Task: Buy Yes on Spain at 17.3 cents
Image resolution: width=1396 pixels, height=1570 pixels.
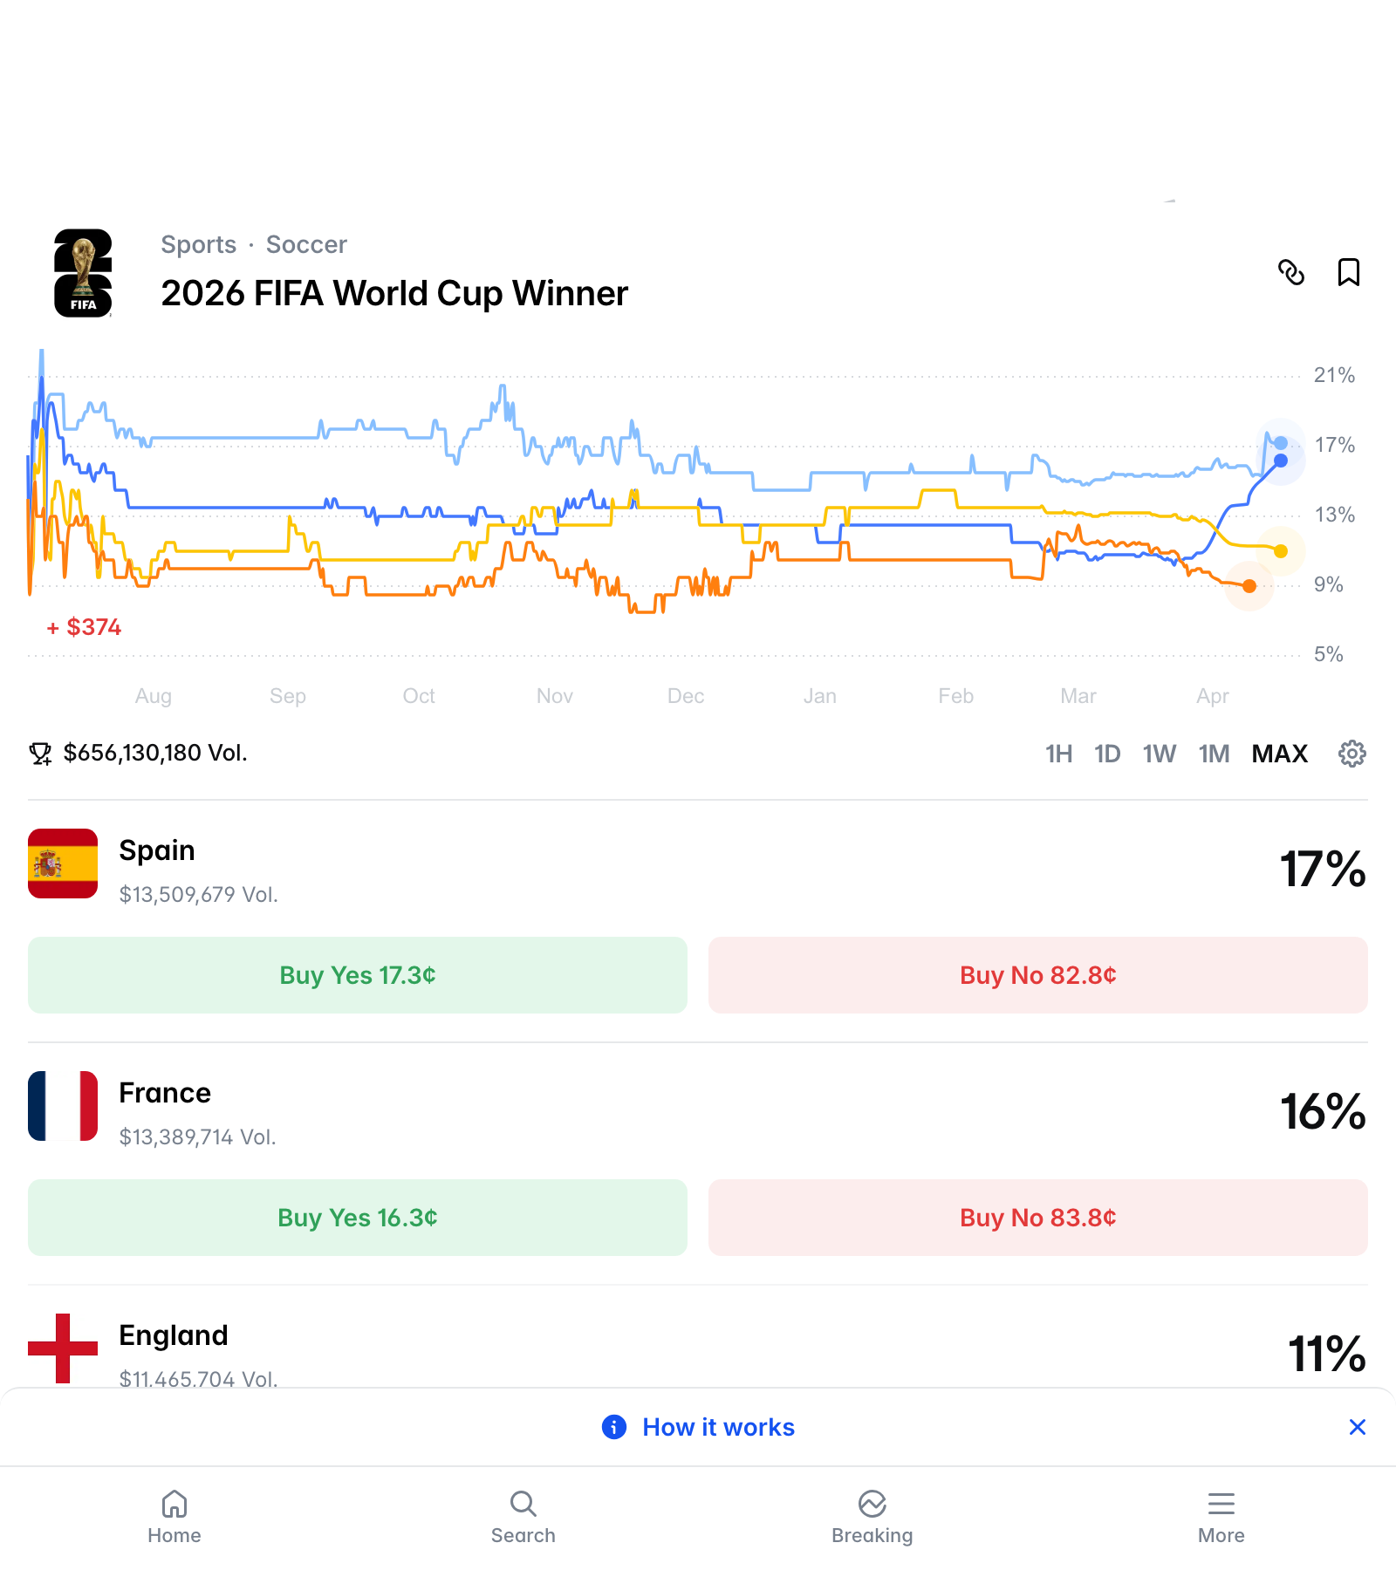Action: pos(356,975)
